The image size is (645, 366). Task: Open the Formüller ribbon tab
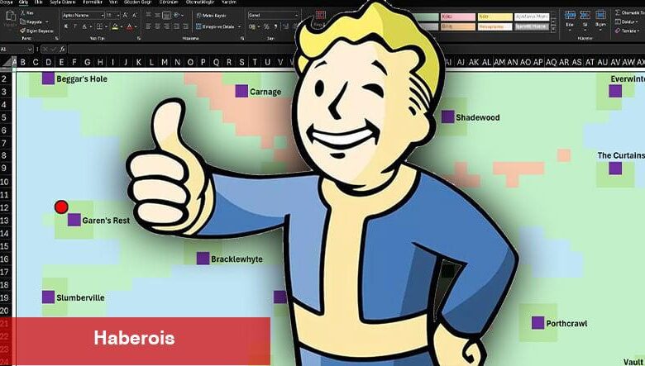(x=93, y=2)
